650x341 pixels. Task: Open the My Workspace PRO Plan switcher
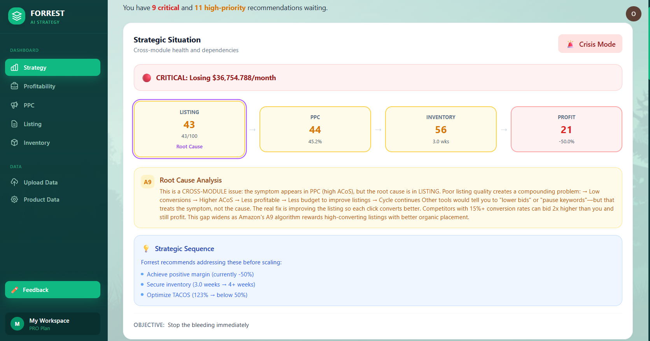click(53, 324)
